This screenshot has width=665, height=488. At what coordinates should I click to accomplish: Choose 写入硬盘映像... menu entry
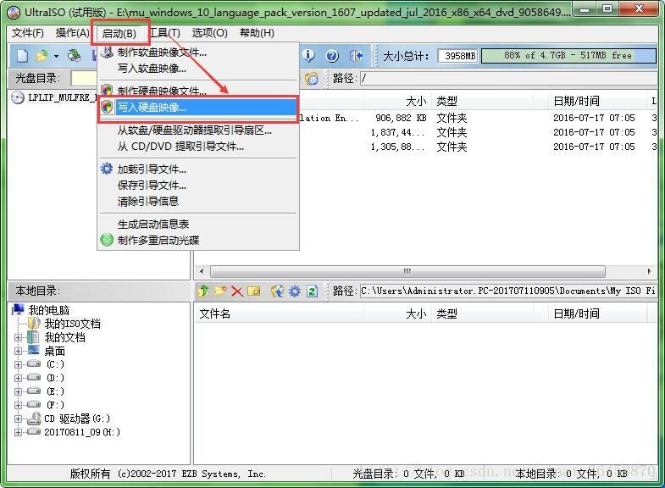(198, 108)
